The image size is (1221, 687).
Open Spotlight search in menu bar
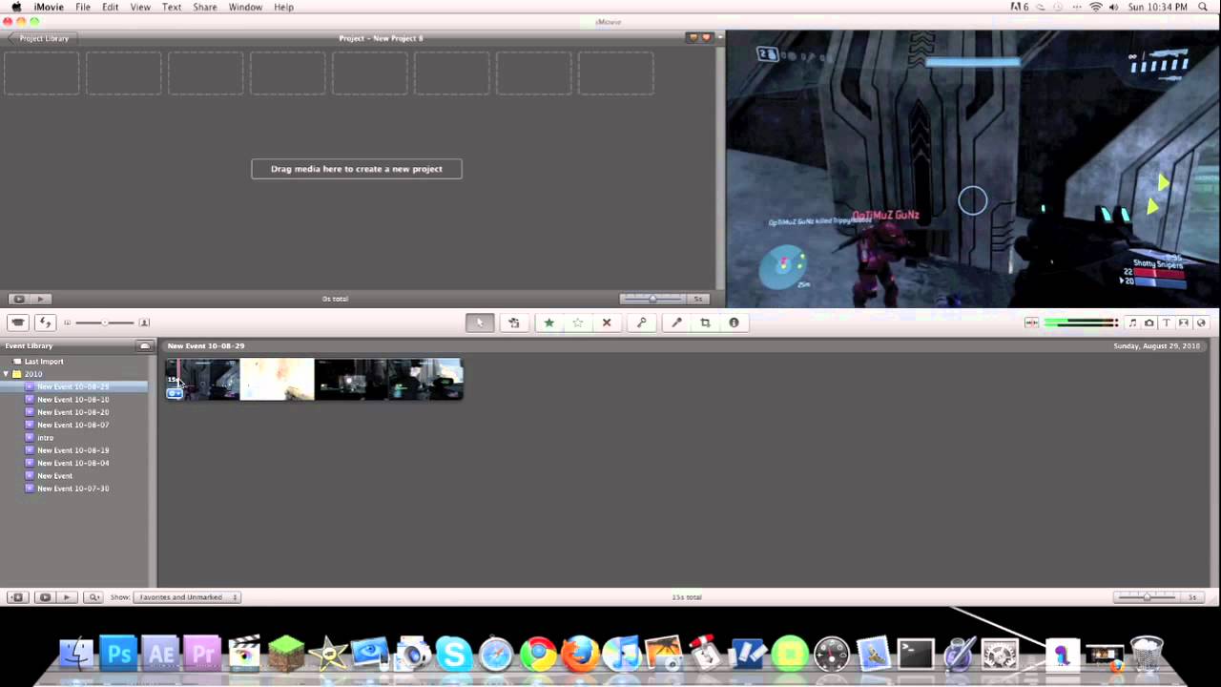(1203, 7)
